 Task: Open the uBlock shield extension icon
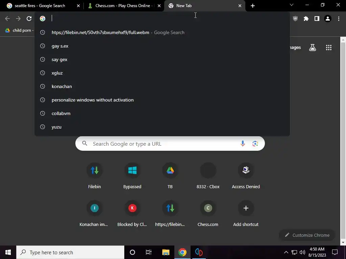tap(295, 19)
